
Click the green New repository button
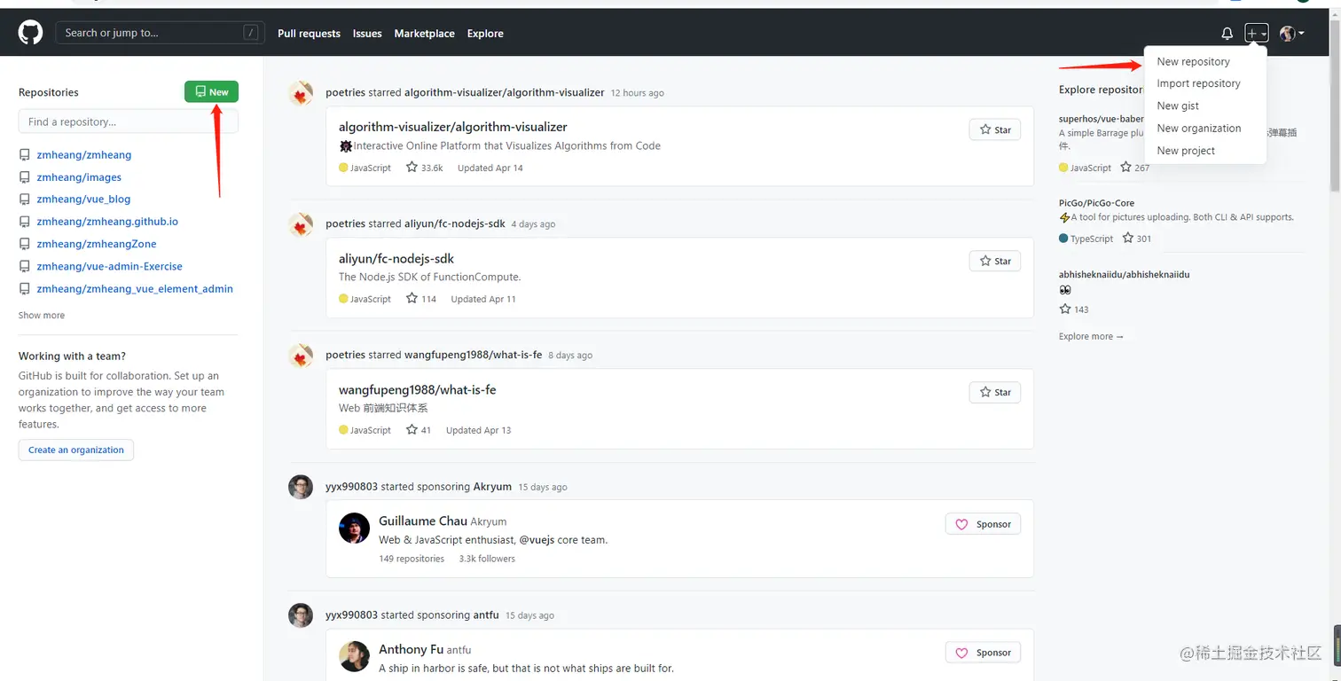(x=211, y=91)
